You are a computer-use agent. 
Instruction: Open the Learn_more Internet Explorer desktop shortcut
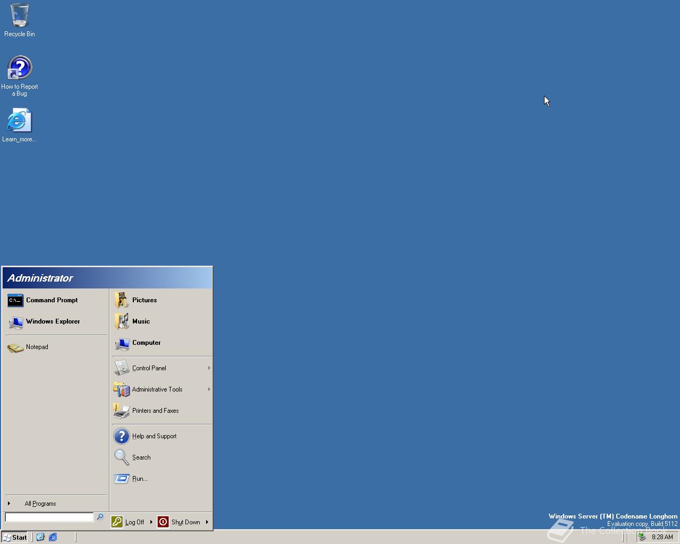click(x=19, y=125)
